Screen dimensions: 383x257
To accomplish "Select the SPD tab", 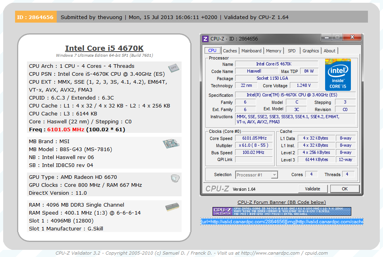I will [292, 51].
